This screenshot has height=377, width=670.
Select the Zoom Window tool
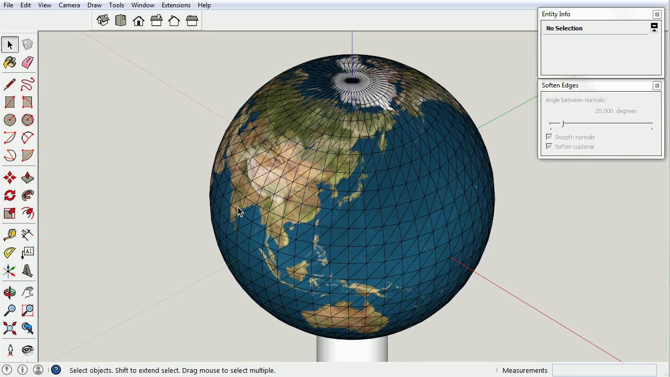[28, 311]
